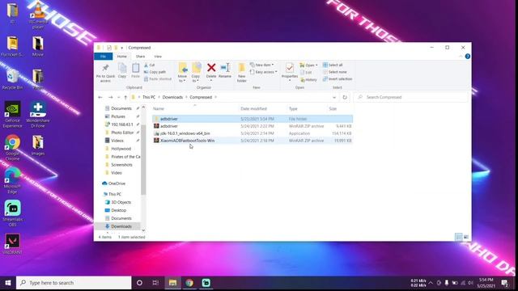
Task: Select the adbdriver WinRAR ZIP archive
Action: 253,126
